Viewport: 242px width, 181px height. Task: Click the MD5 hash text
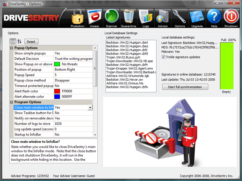[x=190, y=47]
